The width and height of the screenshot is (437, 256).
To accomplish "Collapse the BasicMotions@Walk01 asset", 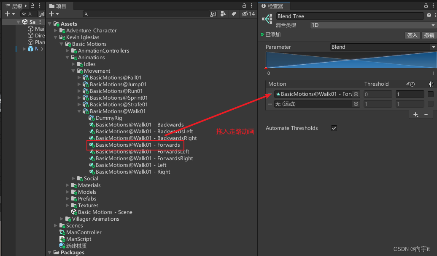I will pos(79,111).
